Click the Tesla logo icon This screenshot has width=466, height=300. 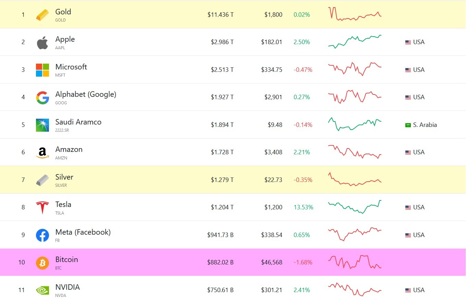click(42, 208)
